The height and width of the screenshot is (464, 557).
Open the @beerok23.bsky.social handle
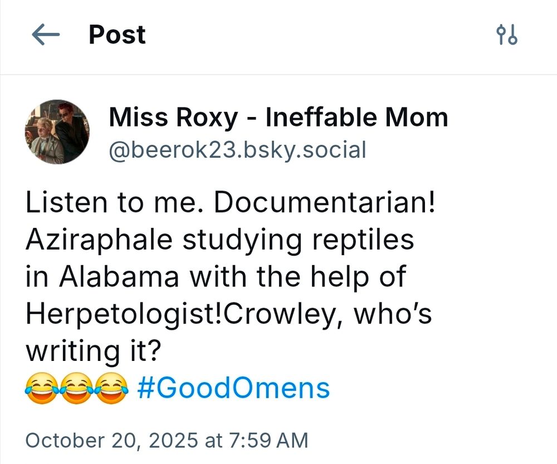(237, 150)
